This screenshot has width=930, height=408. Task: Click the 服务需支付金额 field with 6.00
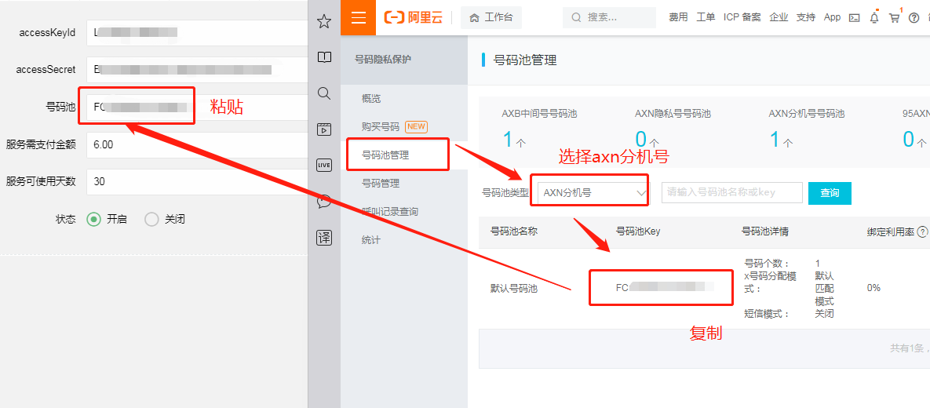(197, 144)
